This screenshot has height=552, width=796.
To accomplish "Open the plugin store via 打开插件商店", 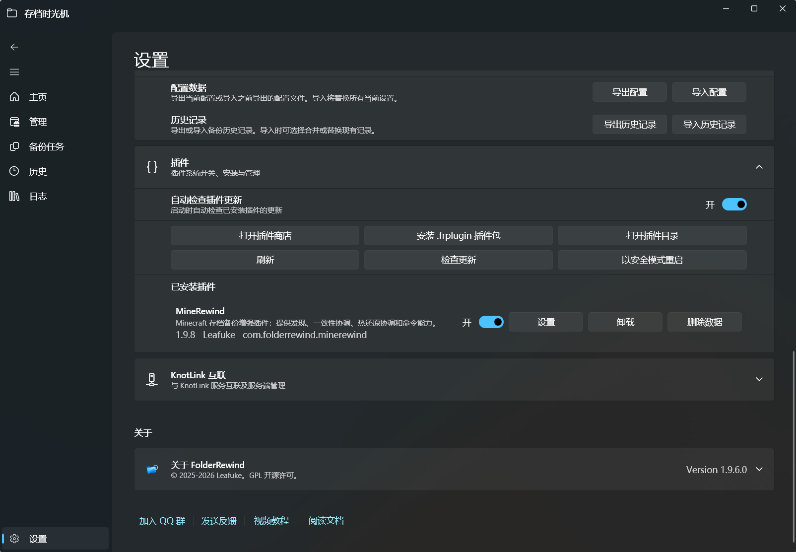I will (x=265, y=235).
